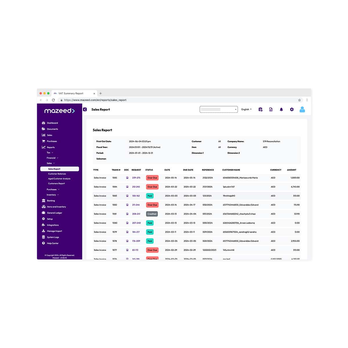Collapse sidebar using purple arrow icon
348x348 pixels.
(x=85, y=110)
